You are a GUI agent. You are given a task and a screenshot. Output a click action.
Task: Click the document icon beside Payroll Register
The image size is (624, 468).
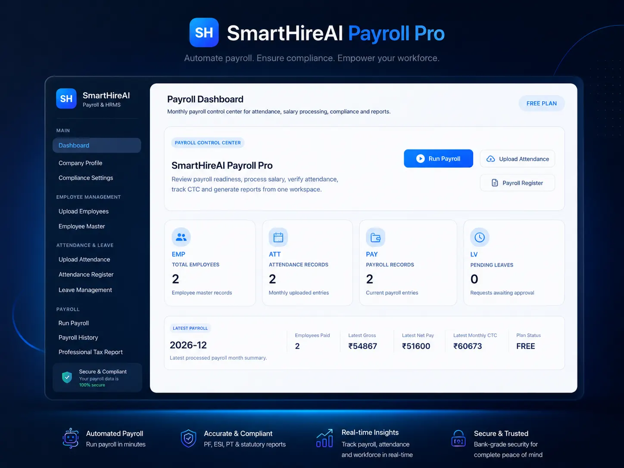pyautogui.click(x=495, y=183)
